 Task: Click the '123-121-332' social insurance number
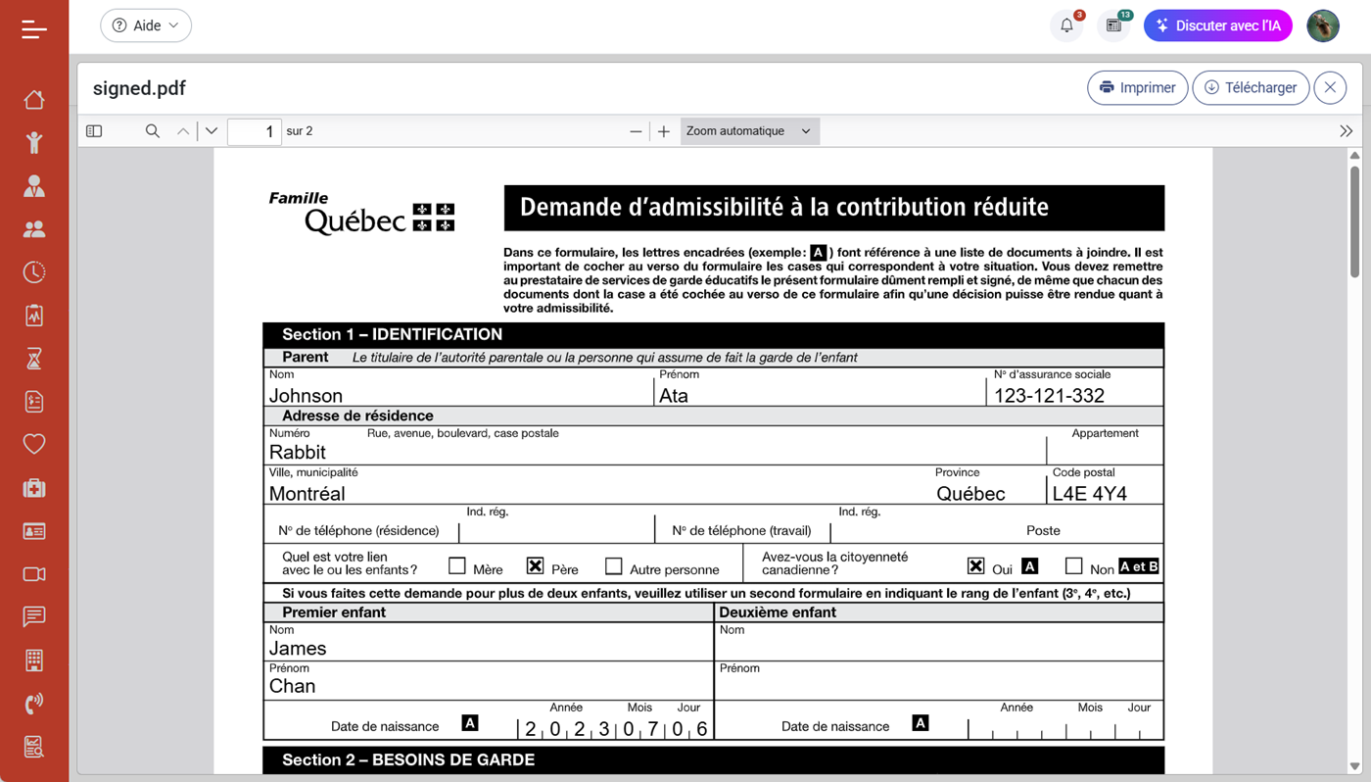point(1049,396)
